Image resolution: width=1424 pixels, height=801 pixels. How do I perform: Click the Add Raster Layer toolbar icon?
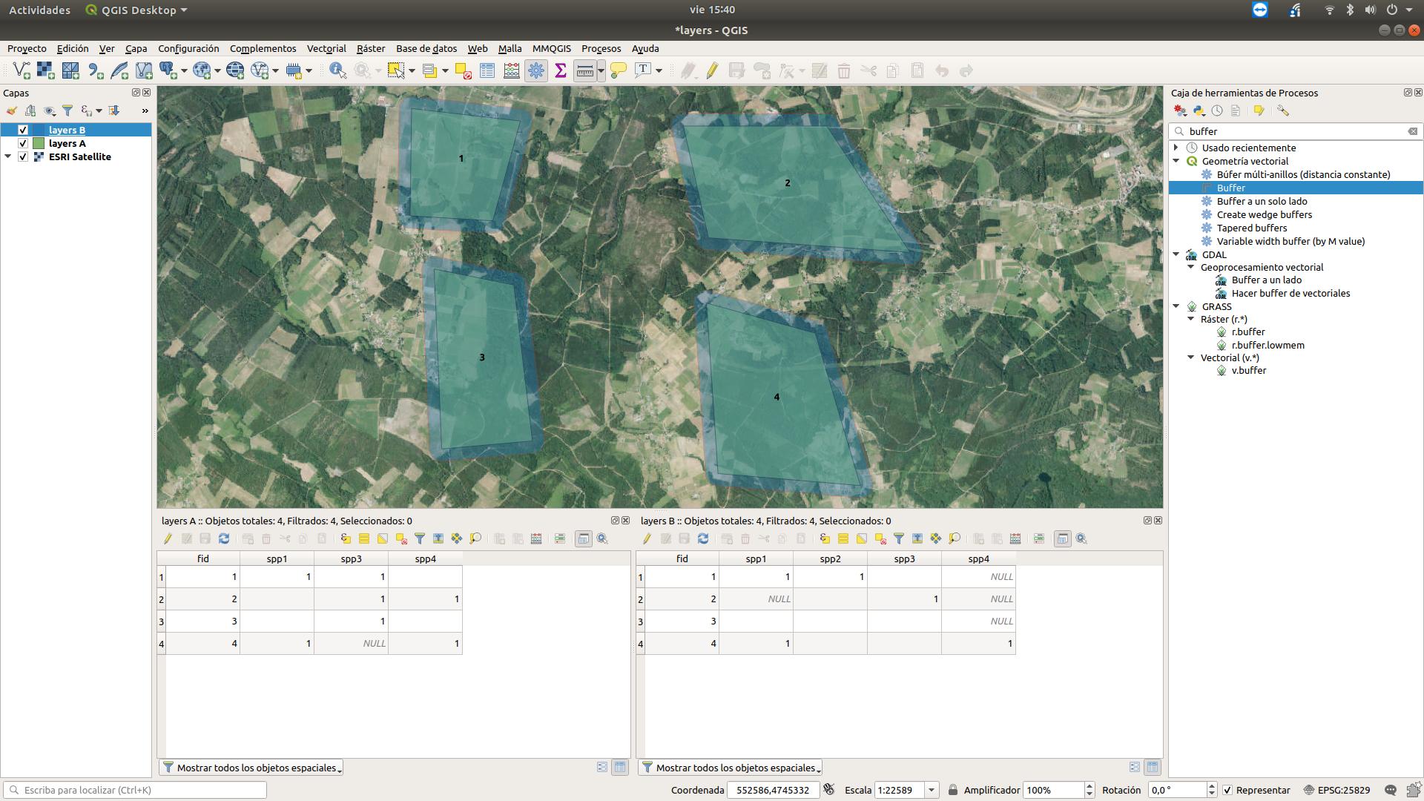(46, 70)
